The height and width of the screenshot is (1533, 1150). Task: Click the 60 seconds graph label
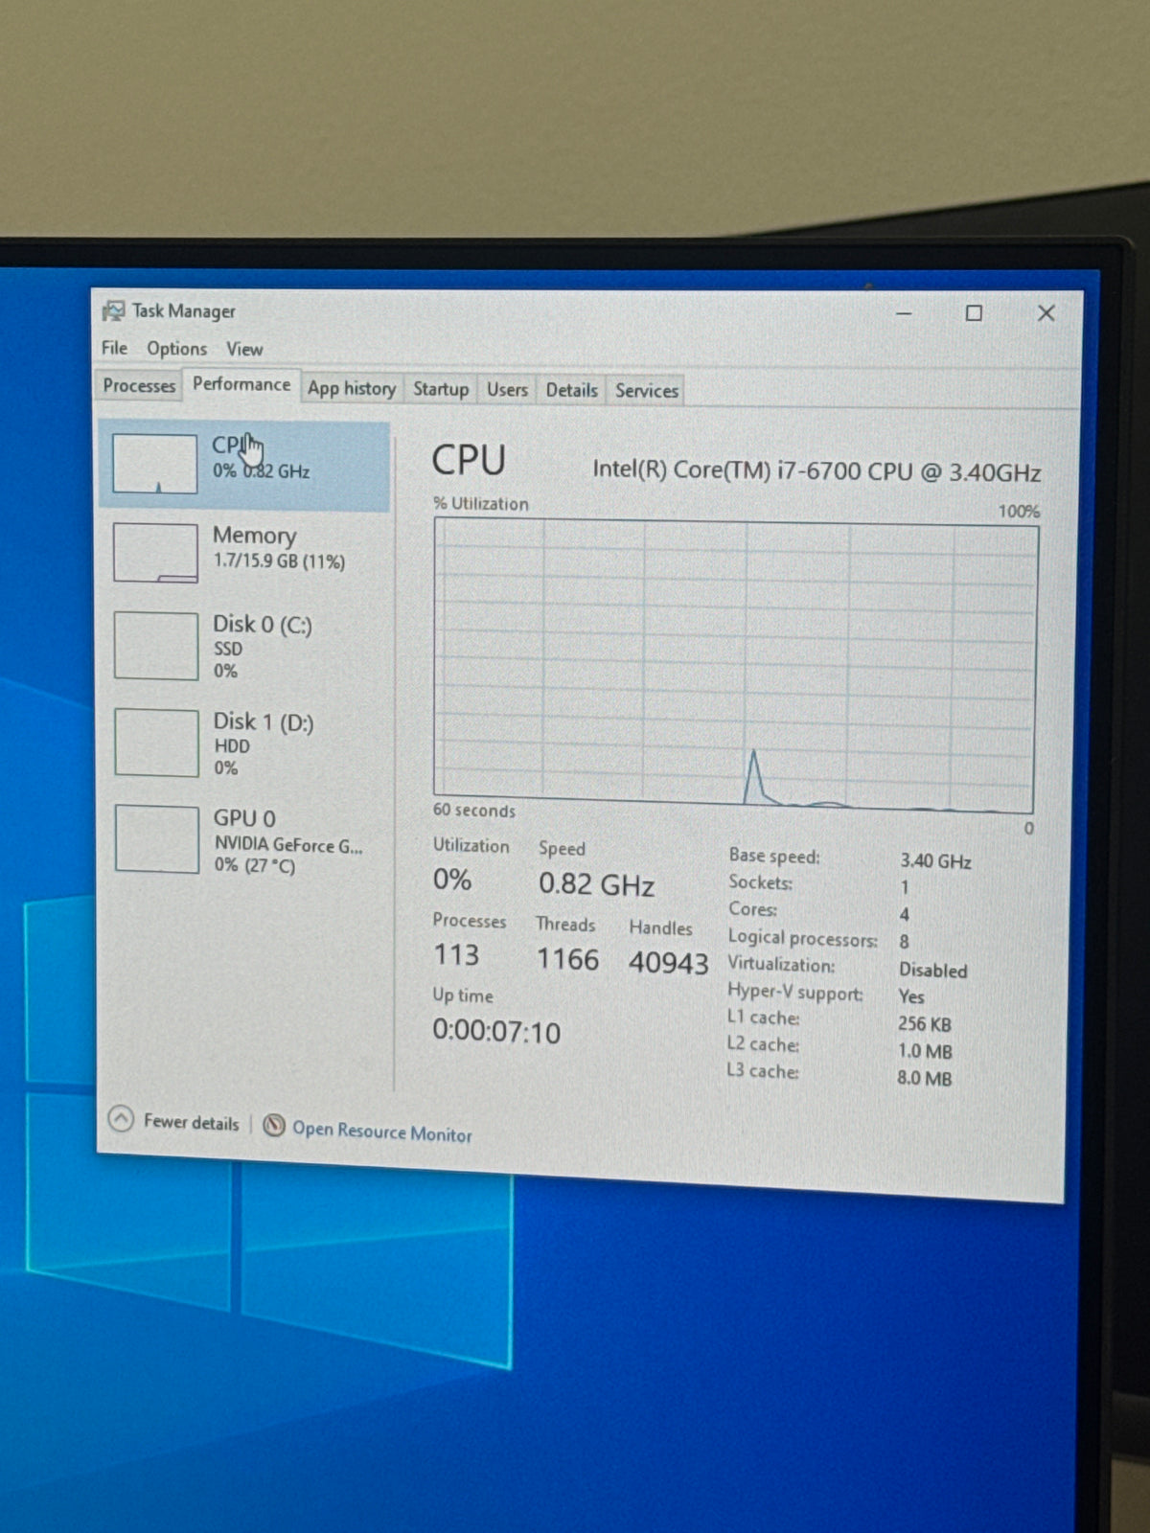[473, 811]
